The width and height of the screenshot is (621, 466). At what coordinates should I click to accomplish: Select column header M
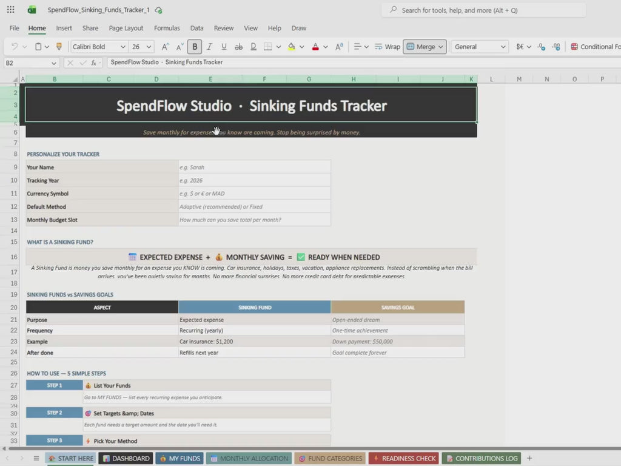click(519, 79)
